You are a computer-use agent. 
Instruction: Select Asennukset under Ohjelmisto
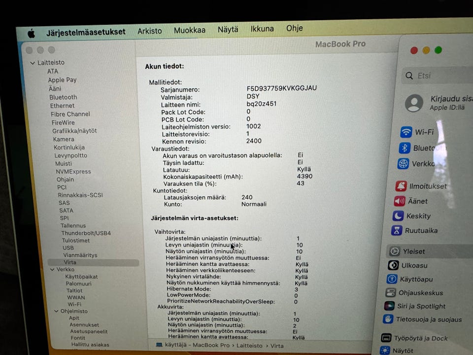84,325
